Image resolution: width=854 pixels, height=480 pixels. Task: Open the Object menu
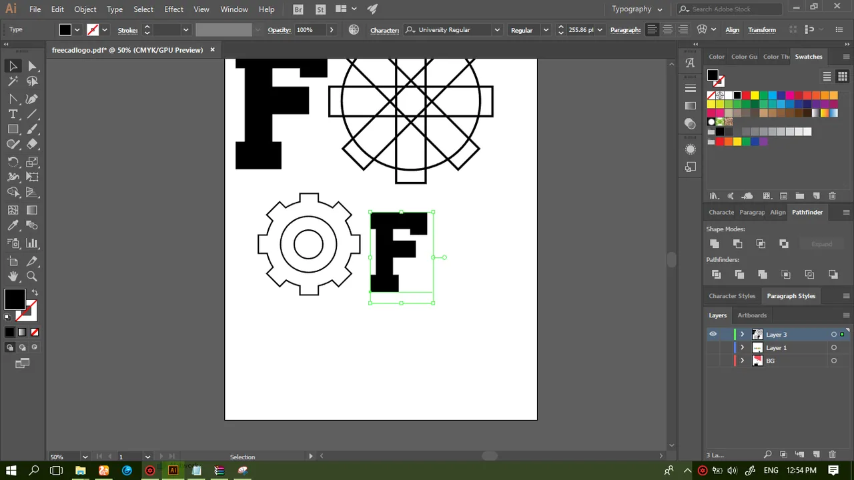pos(85,9)
